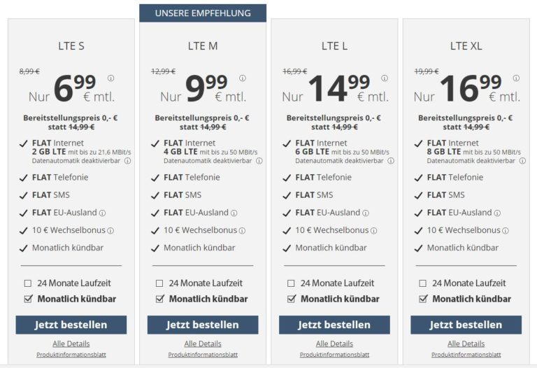This screenshot has width=537, height=368.
Task: Toggle Monatlich kündbar checkbox for LTE M
Action: pos(159,299)
